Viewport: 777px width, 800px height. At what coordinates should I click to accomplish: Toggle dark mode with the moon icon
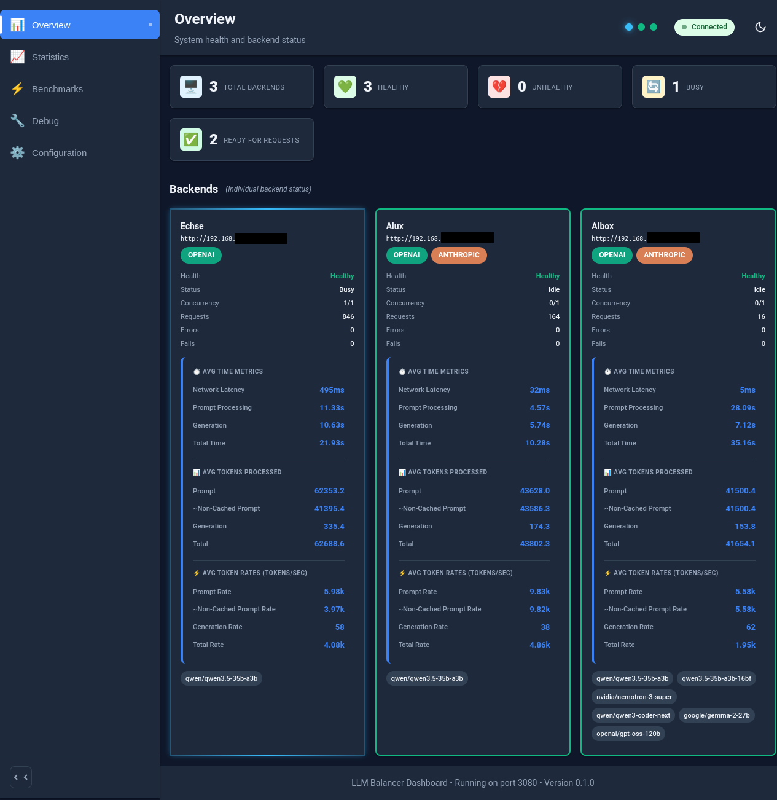(760, 27)
